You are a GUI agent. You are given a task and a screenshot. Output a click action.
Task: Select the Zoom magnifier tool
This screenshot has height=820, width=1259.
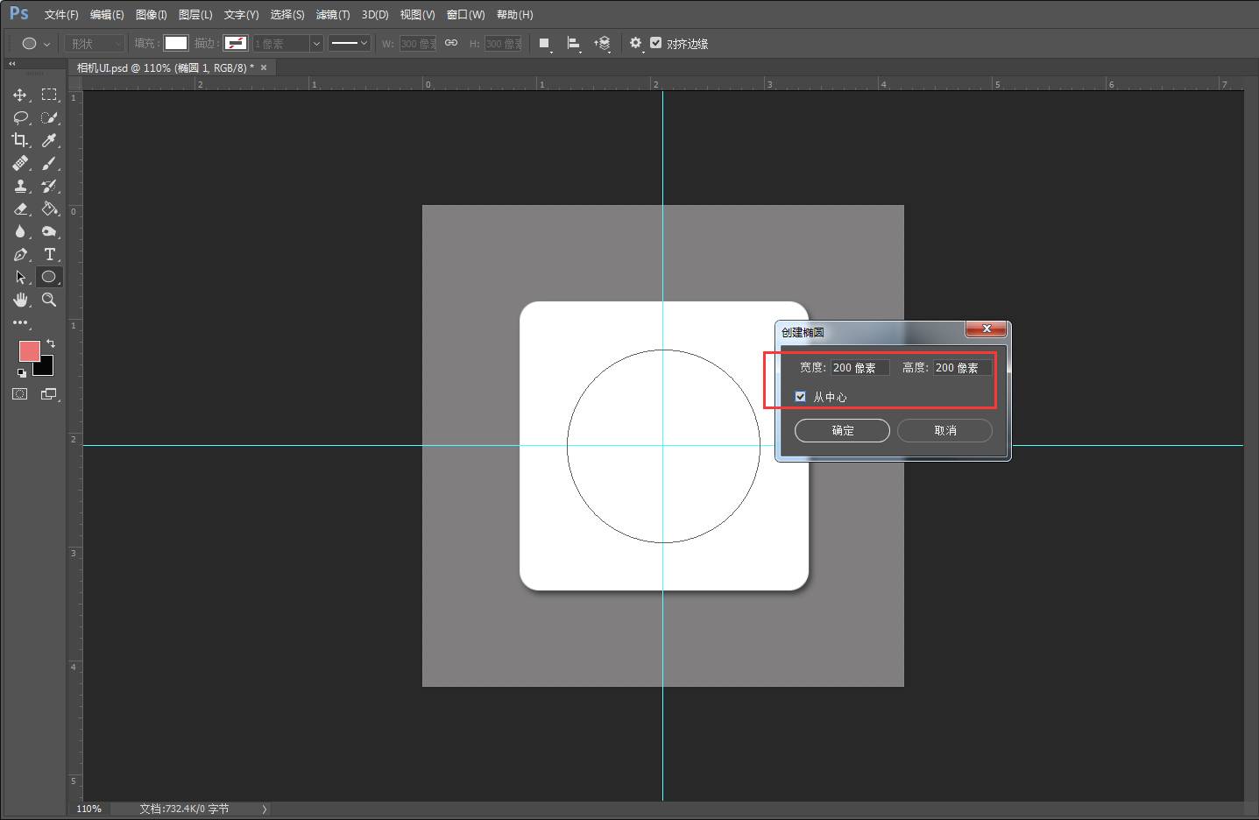click(x=49, y=300)
